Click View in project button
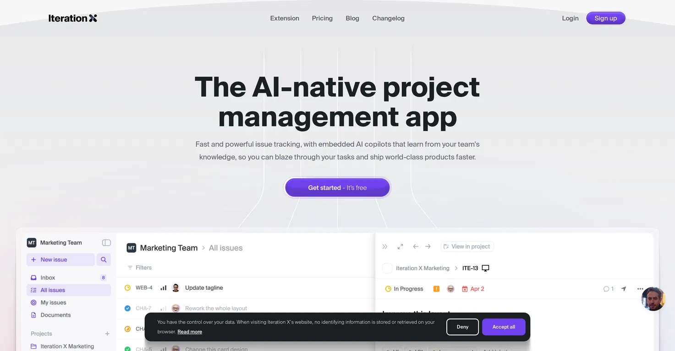 467,246
